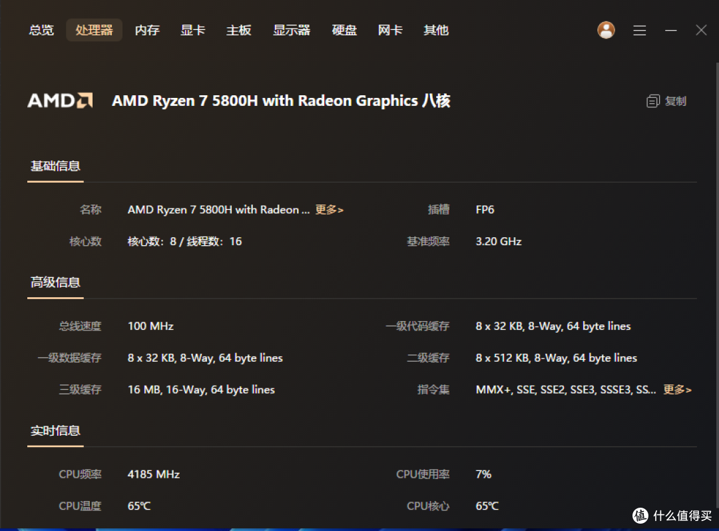Copy processor info with 复制 button
Image resolution: width=719 pixels, height=531 pixels.
point(666,101)
